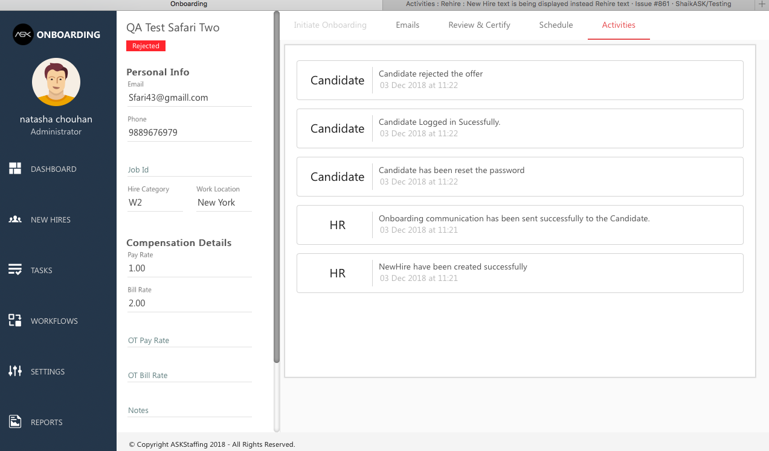Click the Bill Rate field

pyautogui.click(x=189, y=303)
